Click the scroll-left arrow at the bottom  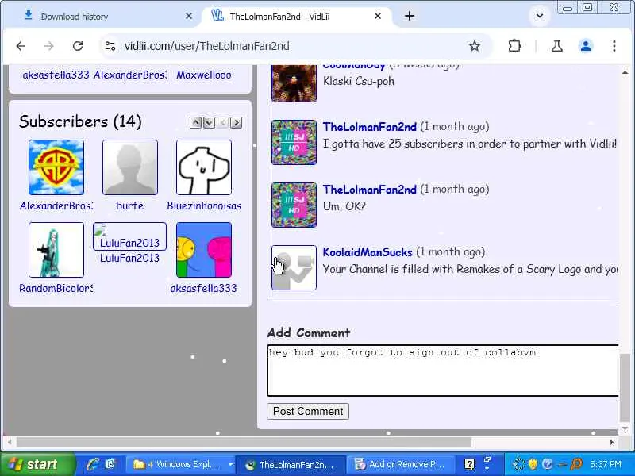[x=10, y=443]
